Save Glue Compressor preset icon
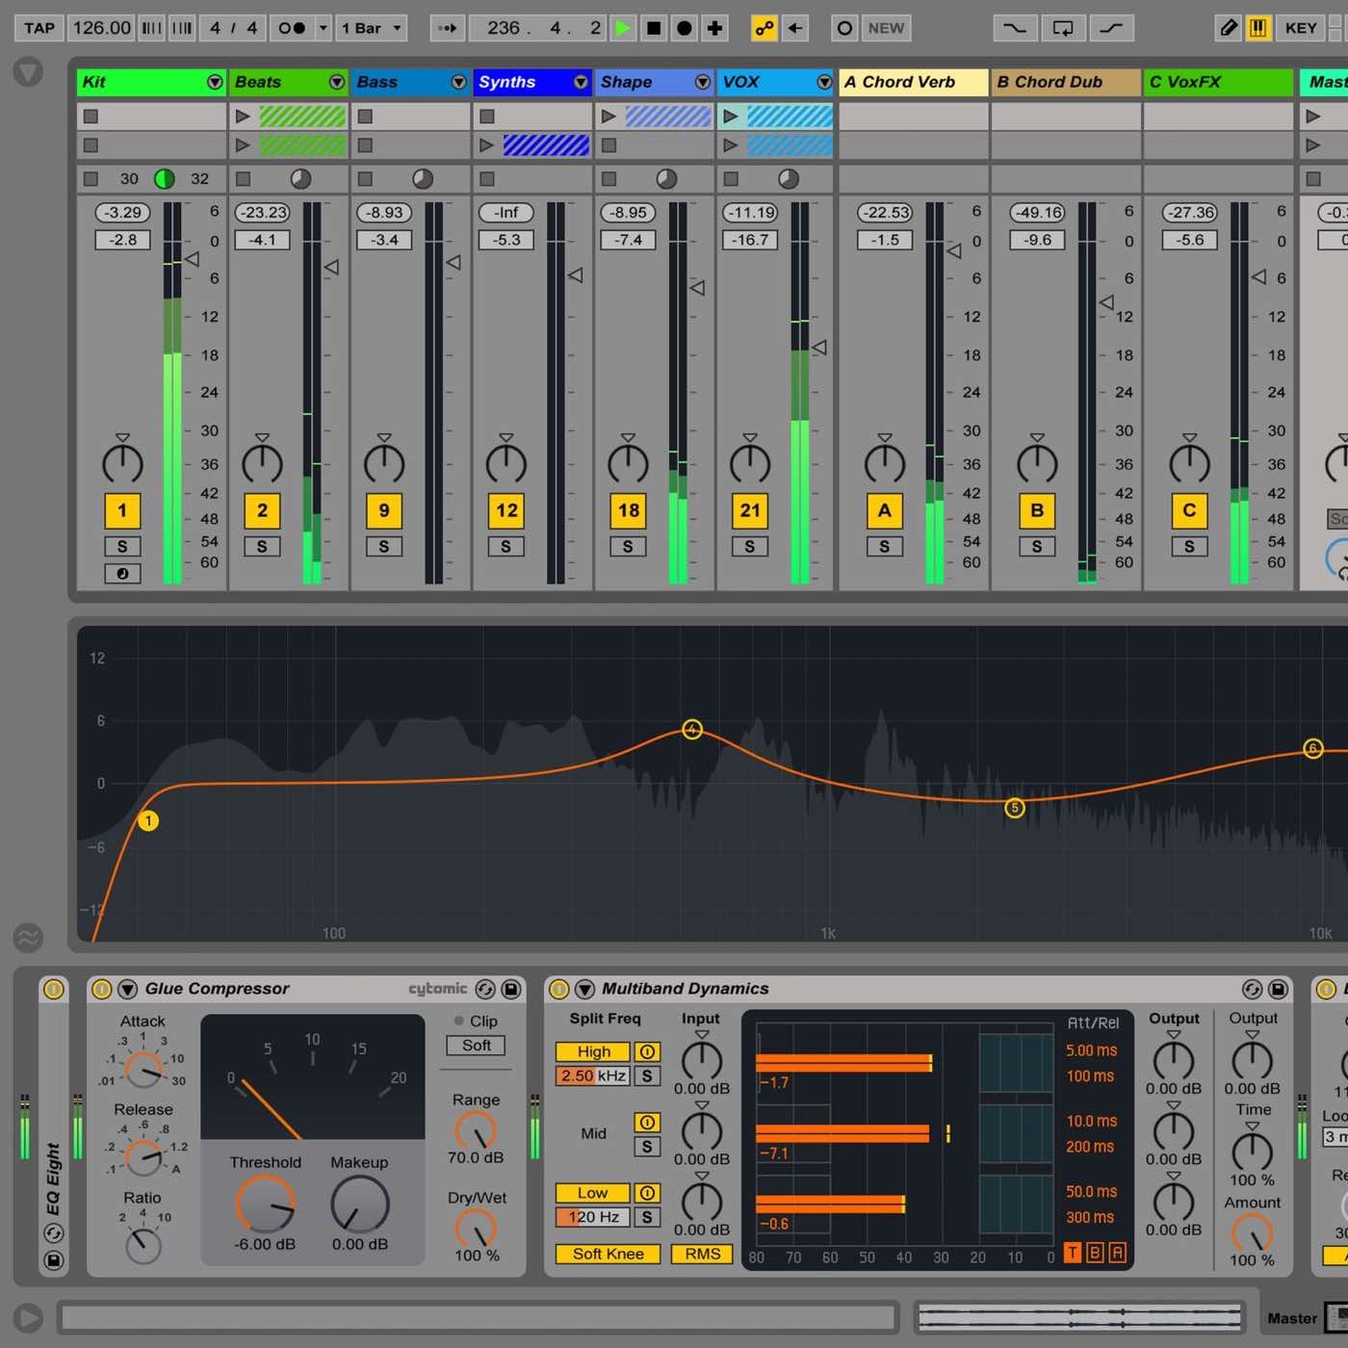 click(x=511, y=989)
